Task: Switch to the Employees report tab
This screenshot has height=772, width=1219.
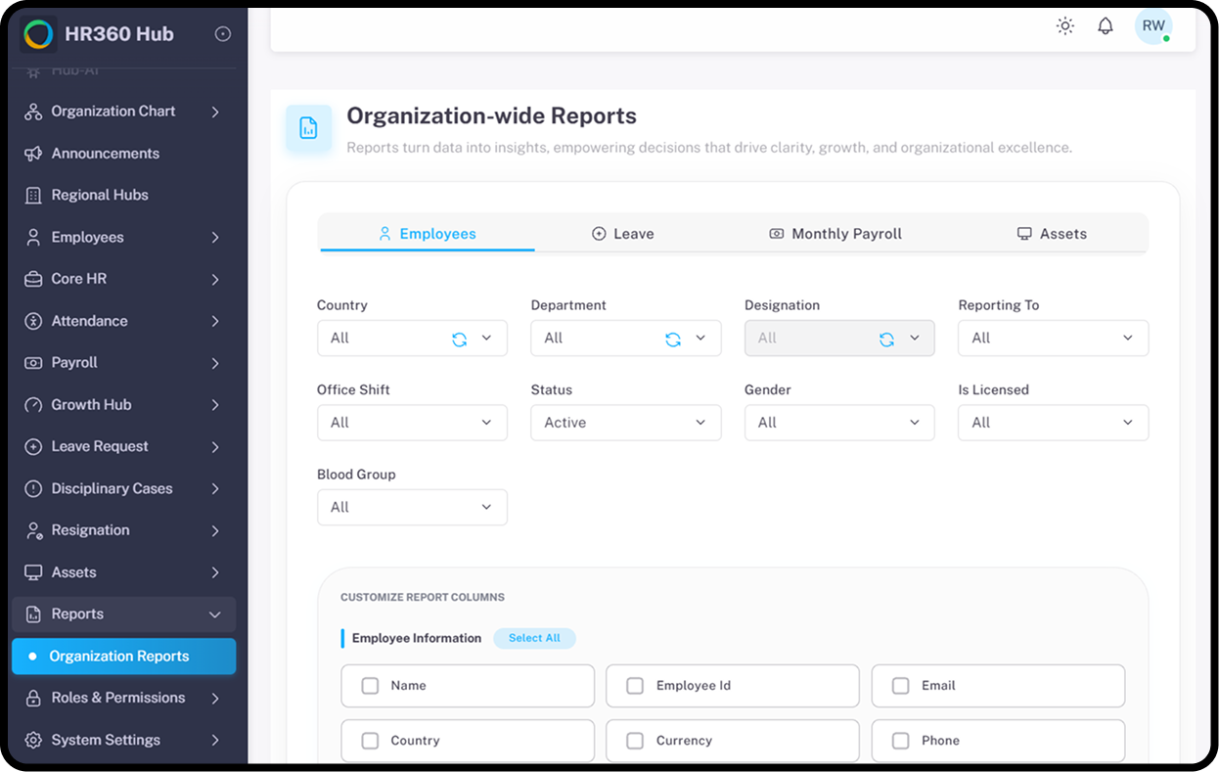Action: pos(428,234)
